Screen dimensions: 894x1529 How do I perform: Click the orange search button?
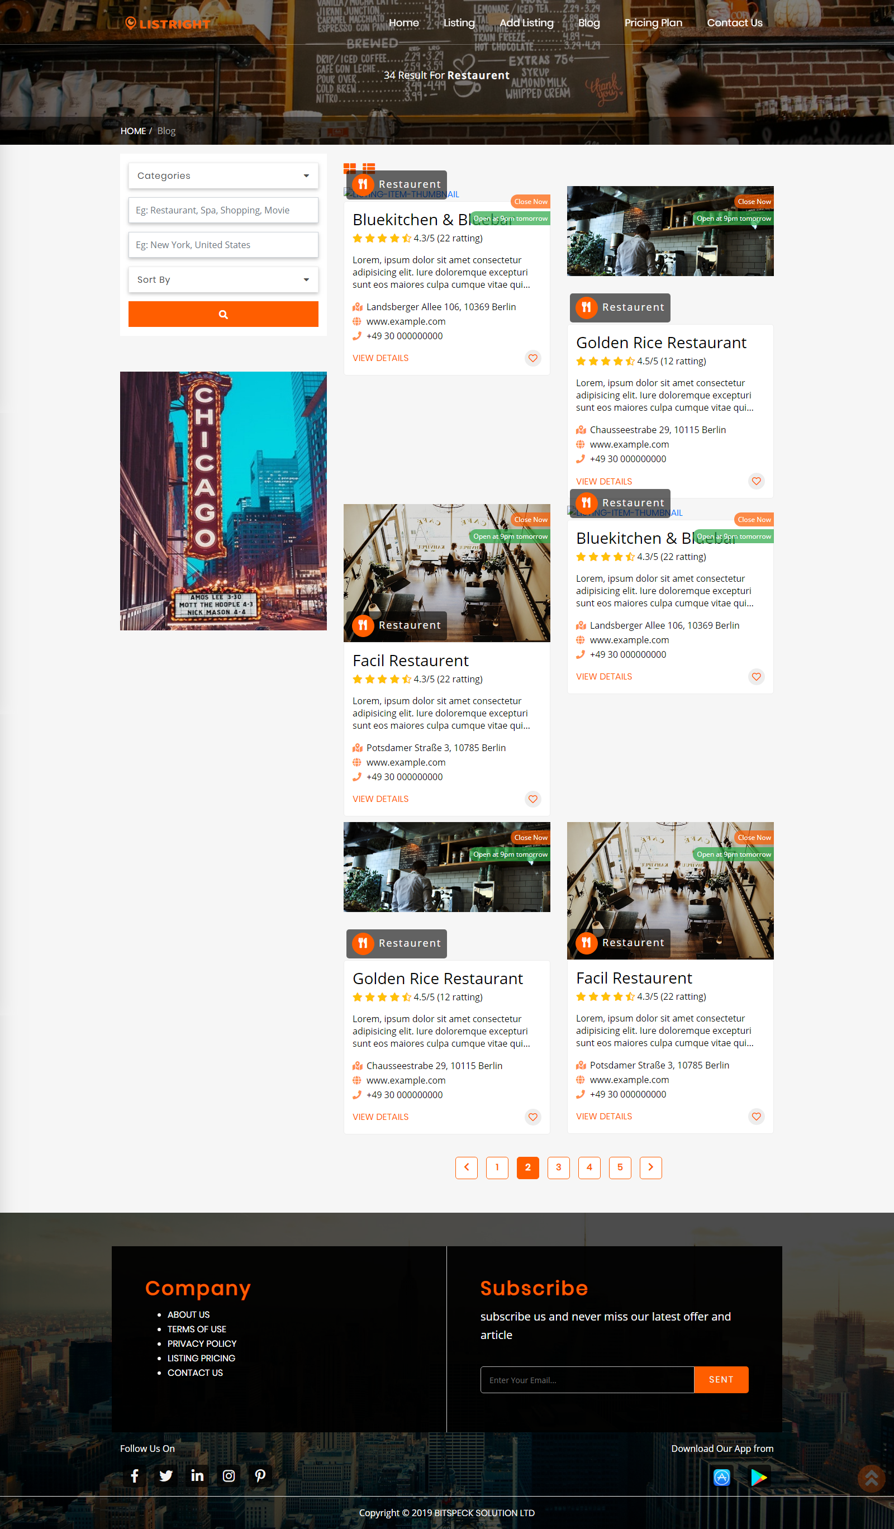(223, 314)
